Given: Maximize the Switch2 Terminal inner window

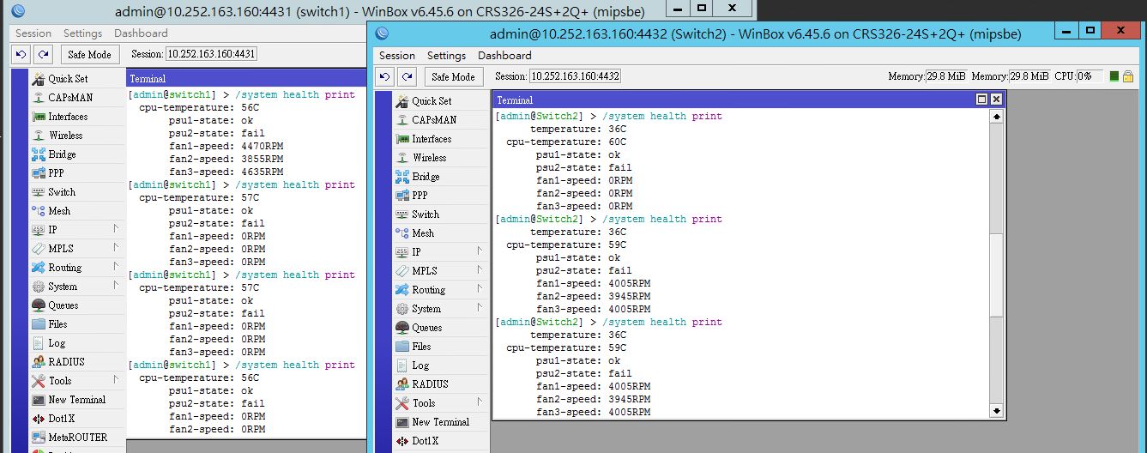Looking at the screenshot, I should [982, 100].
